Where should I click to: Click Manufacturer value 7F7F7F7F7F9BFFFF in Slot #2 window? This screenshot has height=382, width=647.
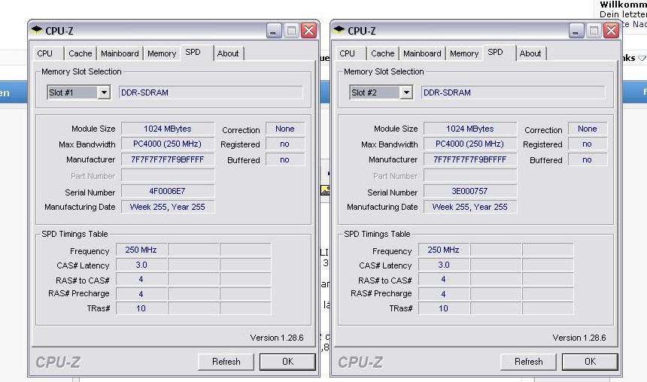[470, 159]
